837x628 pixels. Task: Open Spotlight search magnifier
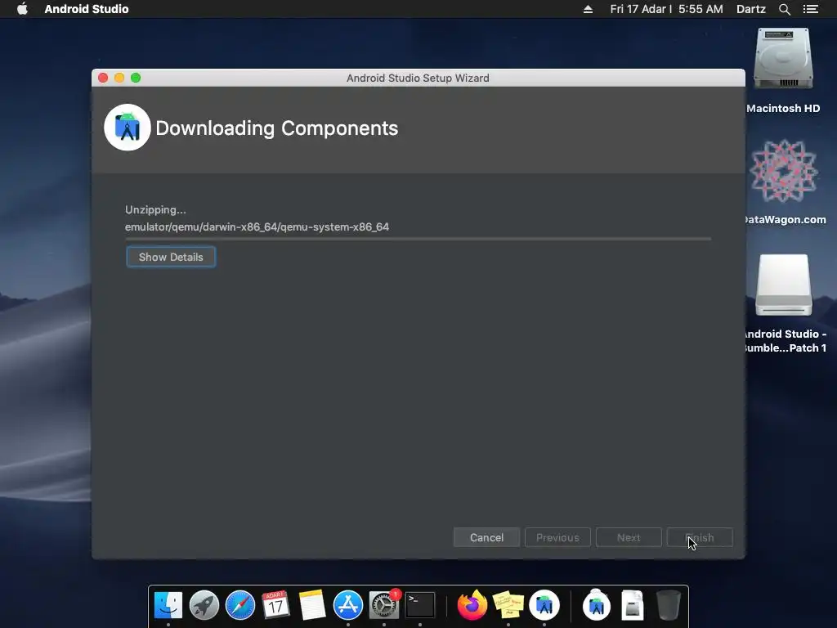click(784, 9)
